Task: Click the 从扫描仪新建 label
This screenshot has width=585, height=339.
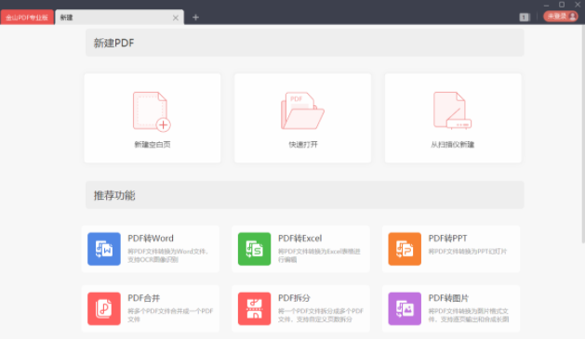Action: click(x=453, y=145)
